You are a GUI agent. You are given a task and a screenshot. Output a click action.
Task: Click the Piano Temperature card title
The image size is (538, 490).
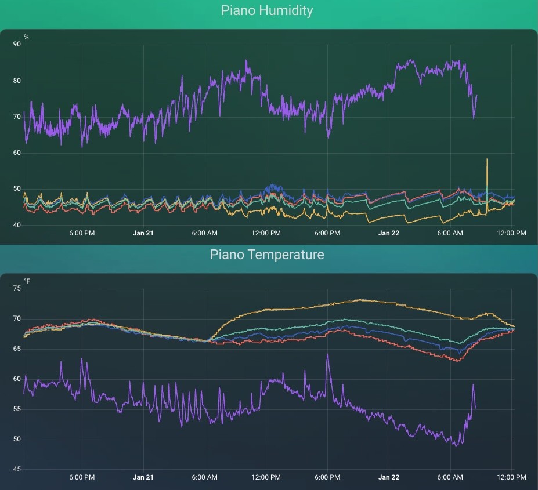click(x=267, y=255)
